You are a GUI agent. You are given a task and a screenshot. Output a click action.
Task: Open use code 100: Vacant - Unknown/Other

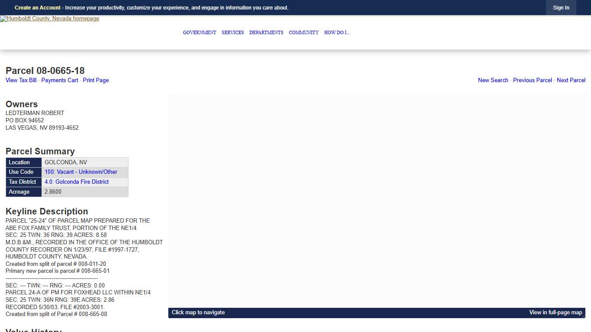click(x=81, y=172)
